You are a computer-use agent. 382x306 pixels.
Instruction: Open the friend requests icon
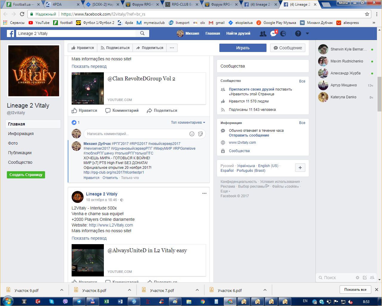click(263, 33)
